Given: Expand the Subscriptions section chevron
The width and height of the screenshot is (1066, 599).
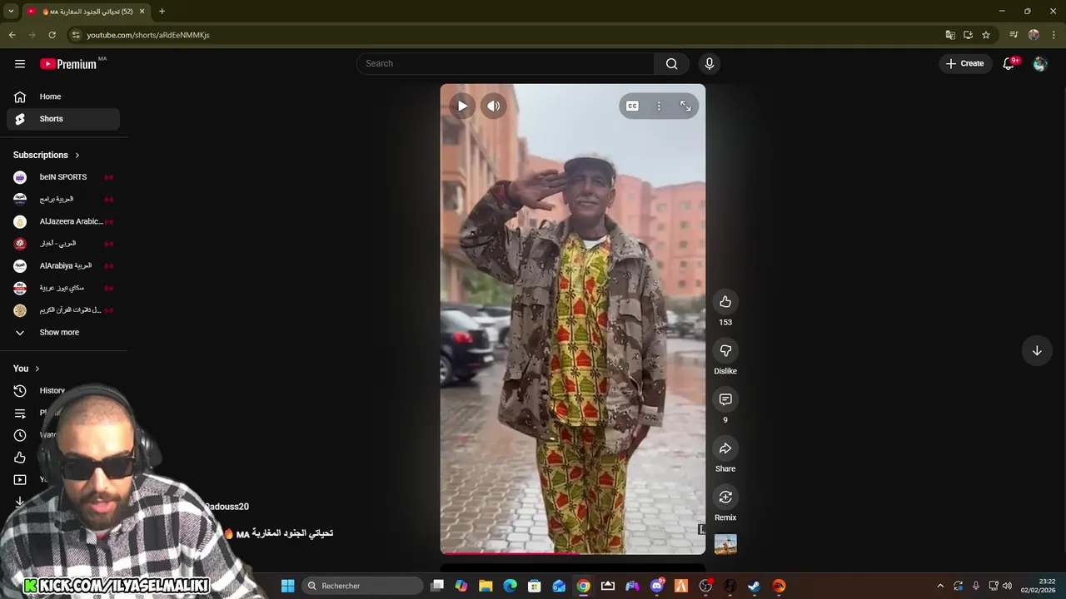Looking at the screenshot, I should [77, 155].
